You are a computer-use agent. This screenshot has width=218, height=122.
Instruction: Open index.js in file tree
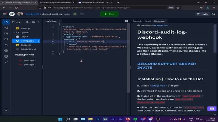click(26, 28)
